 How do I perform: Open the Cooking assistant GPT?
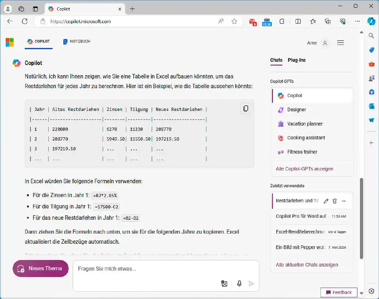click(312, 138)
